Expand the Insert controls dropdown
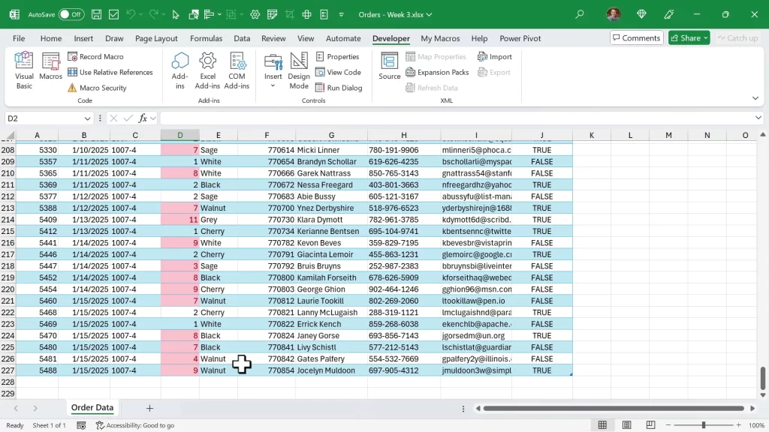Viewport: 769px width, 432px height. [x=273, y=85]
